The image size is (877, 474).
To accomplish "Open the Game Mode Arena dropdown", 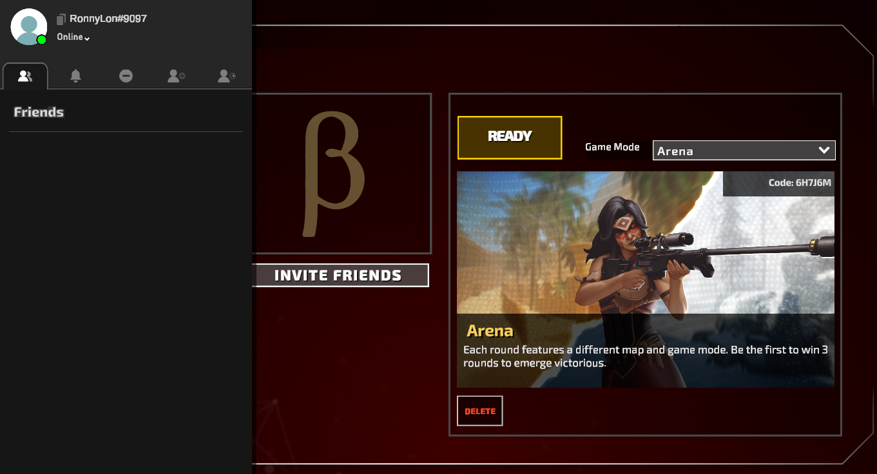I will (744, 150).
